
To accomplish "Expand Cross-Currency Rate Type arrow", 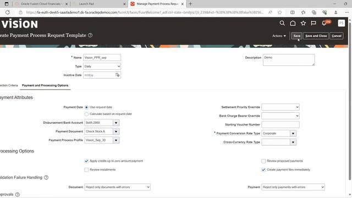I will [x=293, y=142].
